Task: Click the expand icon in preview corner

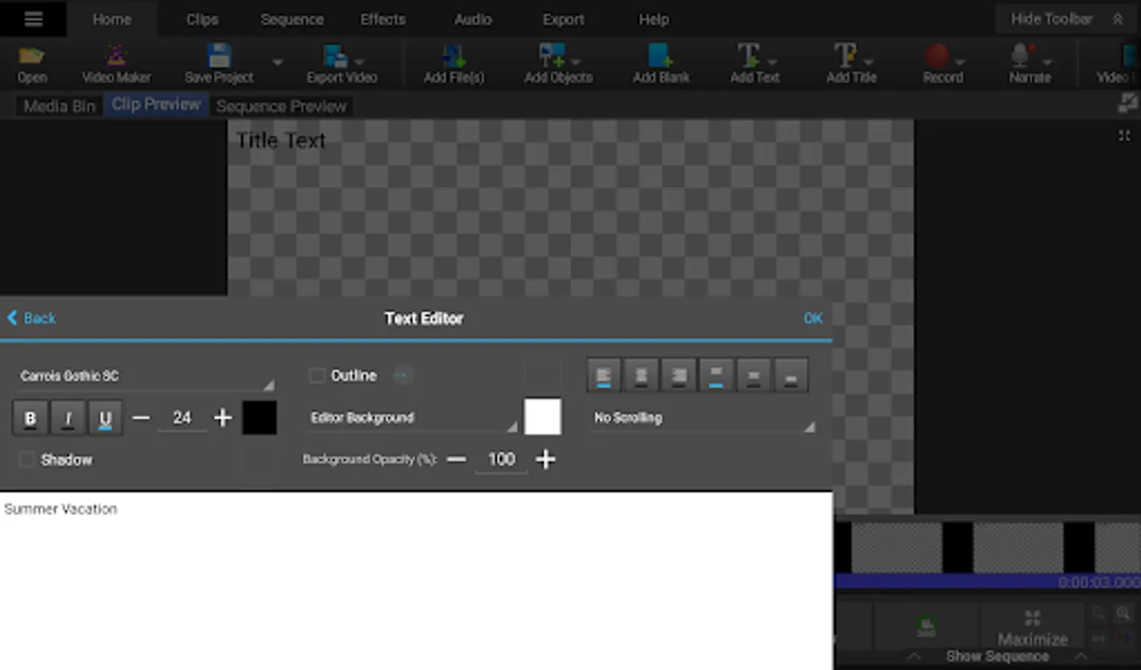Action: tap(1125, 135)
